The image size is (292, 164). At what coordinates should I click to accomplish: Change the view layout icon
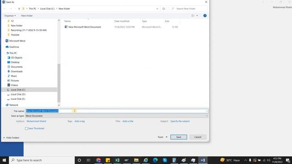193,15
